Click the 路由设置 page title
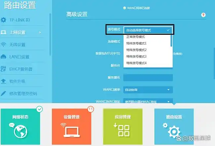 coord(20,5)
